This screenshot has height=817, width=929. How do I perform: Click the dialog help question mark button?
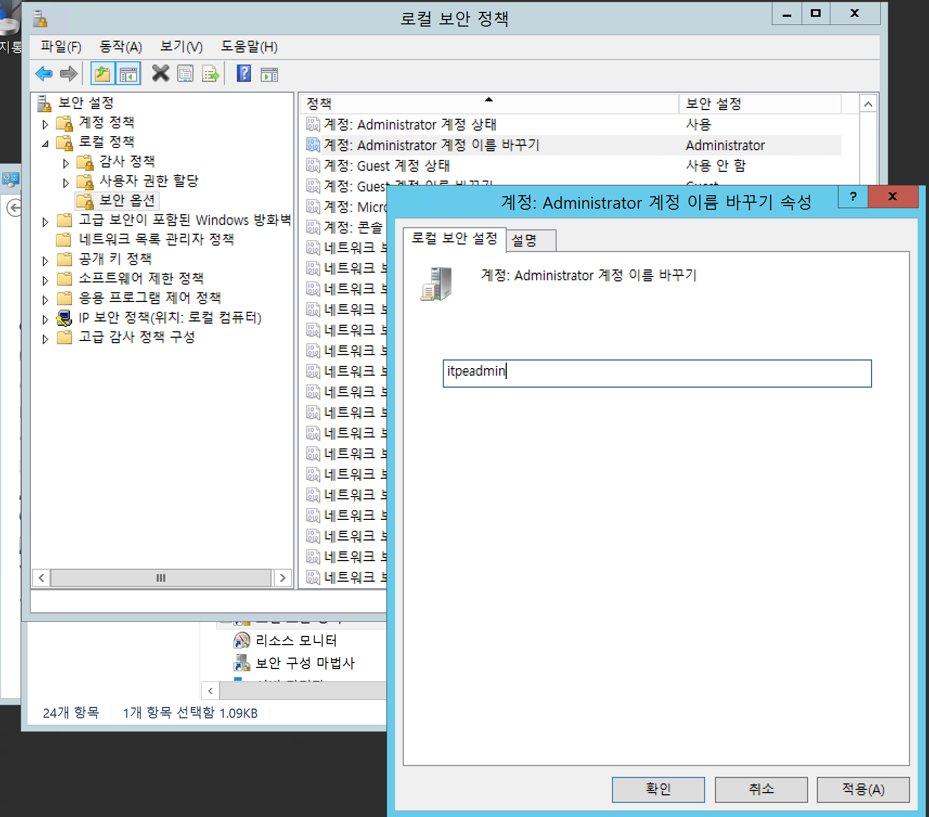point(853,196)
